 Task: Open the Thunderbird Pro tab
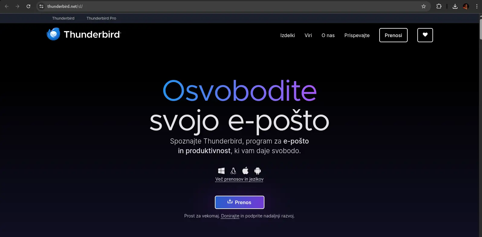(101, 18)
